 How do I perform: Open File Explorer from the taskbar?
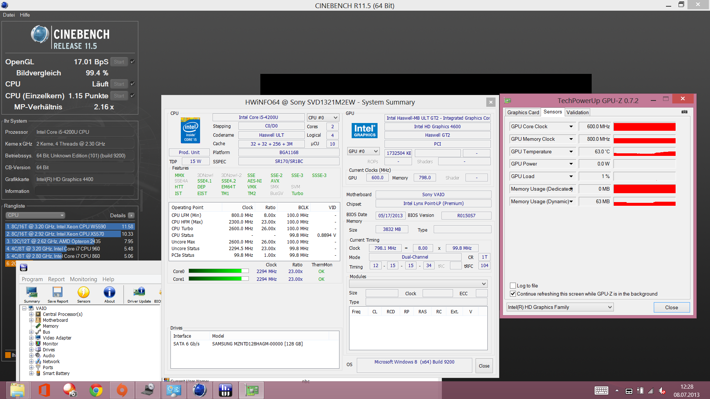coord(17,391)
